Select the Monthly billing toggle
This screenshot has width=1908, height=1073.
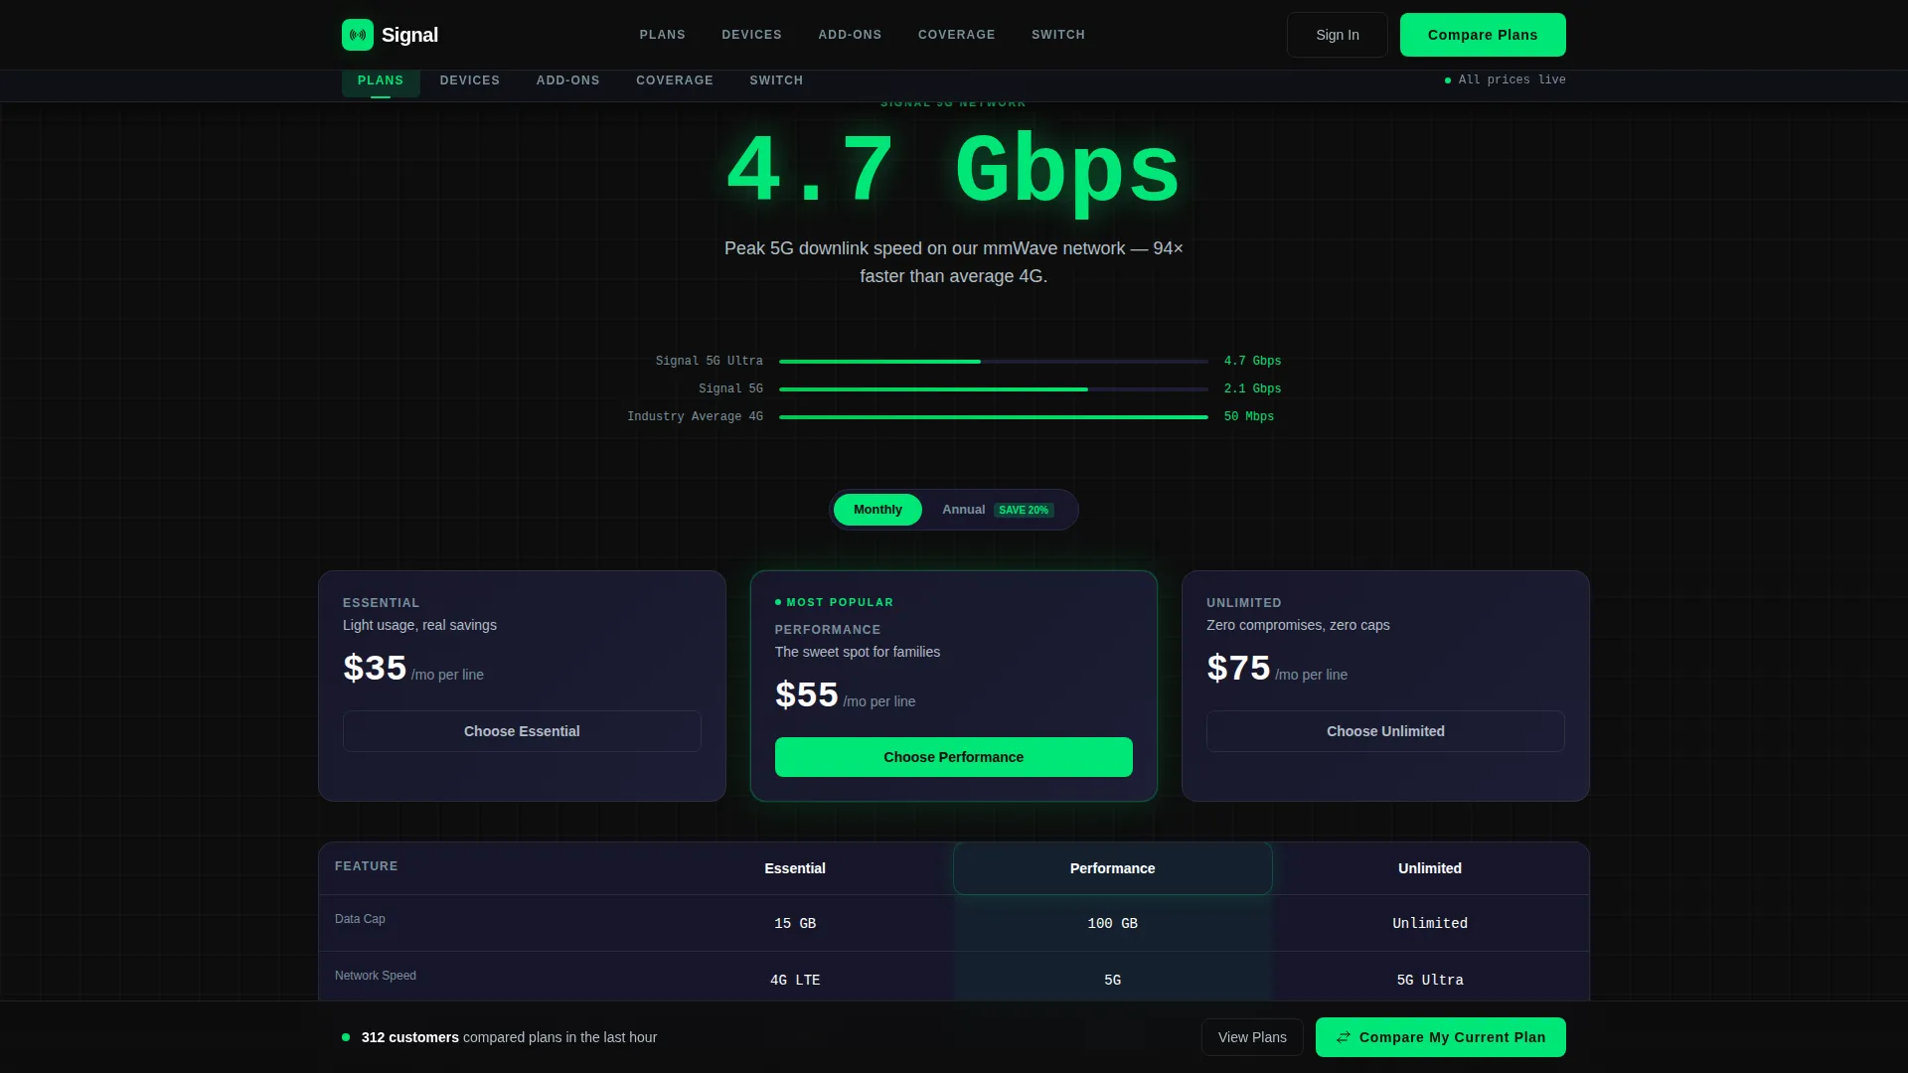877,510
